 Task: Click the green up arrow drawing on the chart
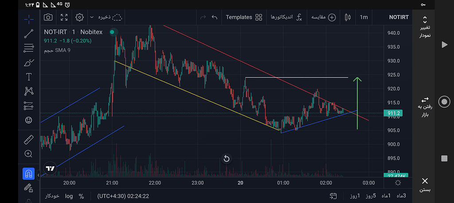click(358, 104)
